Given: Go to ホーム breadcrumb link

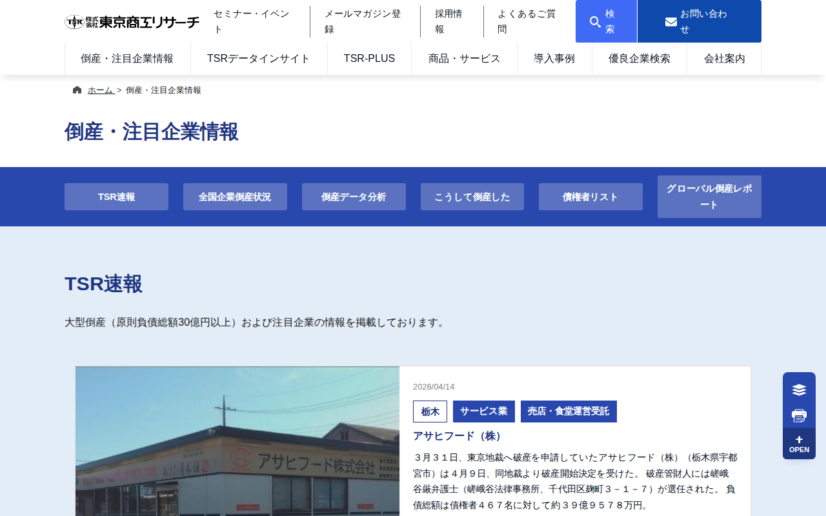Looking at the screenshot, I should (x=101, y=90).
